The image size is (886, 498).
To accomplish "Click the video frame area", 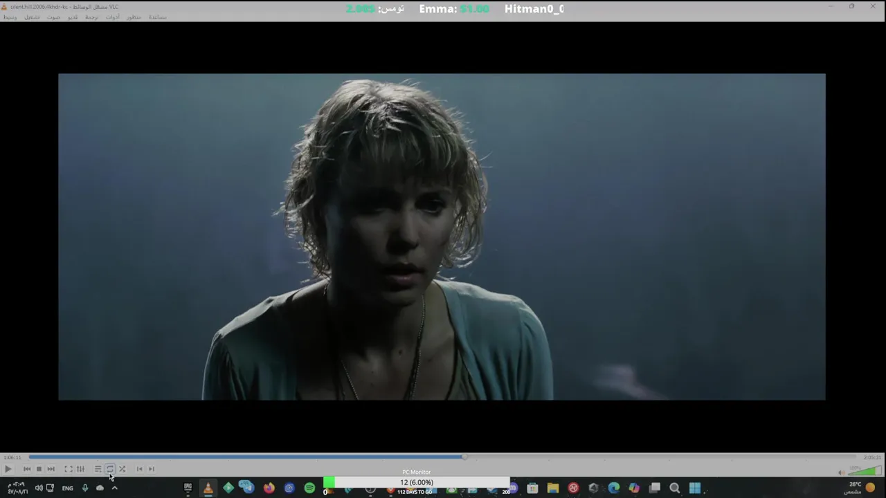I will [x=442, y=237].
